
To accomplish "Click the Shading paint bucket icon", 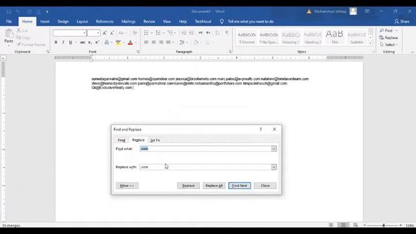I will (x=196, y=42).
